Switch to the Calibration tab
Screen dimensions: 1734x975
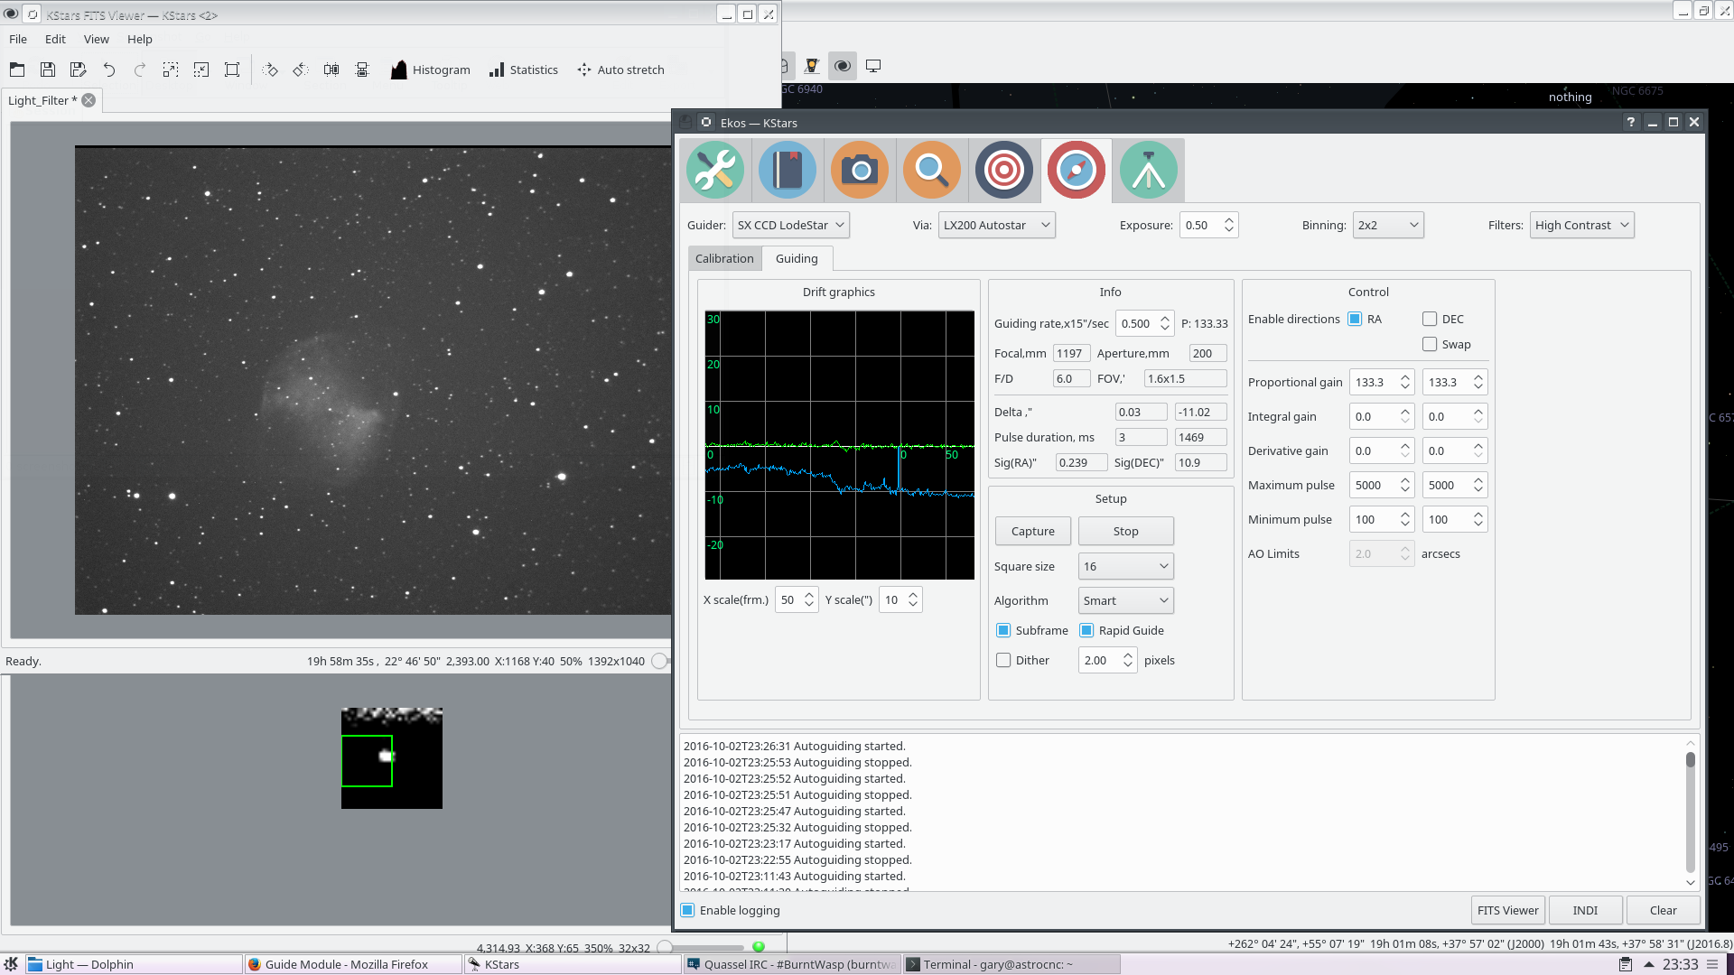click(x=724, y=258)
